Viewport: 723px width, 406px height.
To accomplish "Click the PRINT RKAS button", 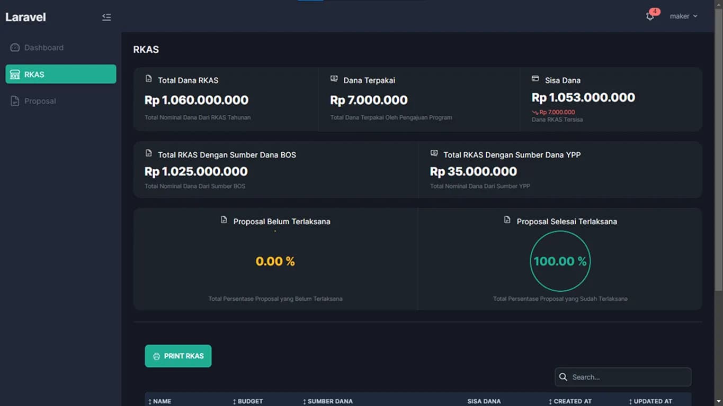I will pos(178,356).
